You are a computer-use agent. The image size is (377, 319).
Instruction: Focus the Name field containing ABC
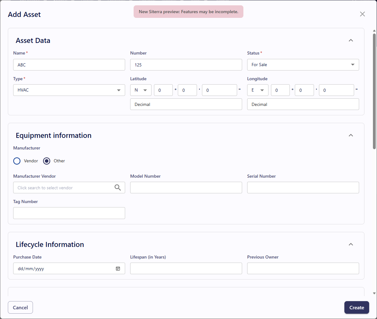pyautogui.click(x=69, y=65)
